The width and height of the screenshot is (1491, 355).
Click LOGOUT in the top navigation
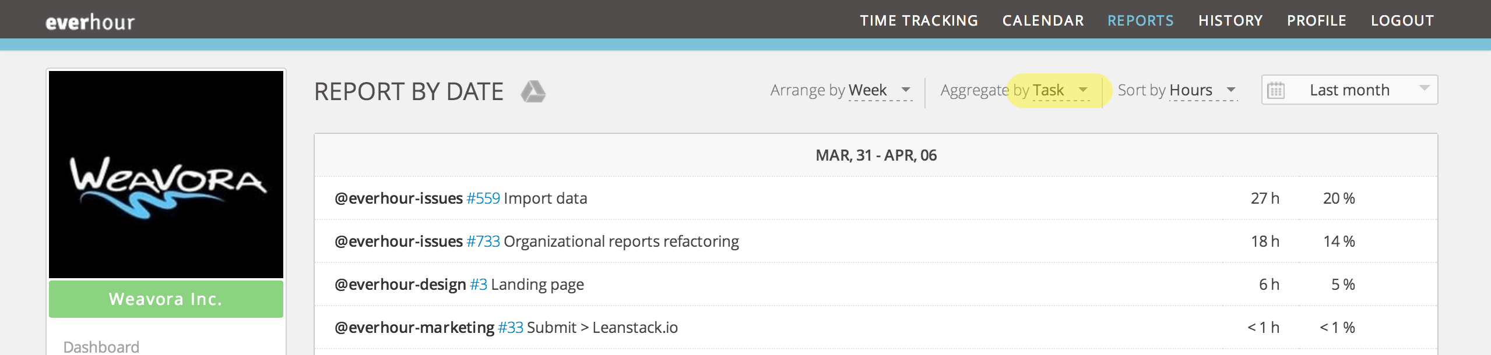click(x=1402, y=20)
